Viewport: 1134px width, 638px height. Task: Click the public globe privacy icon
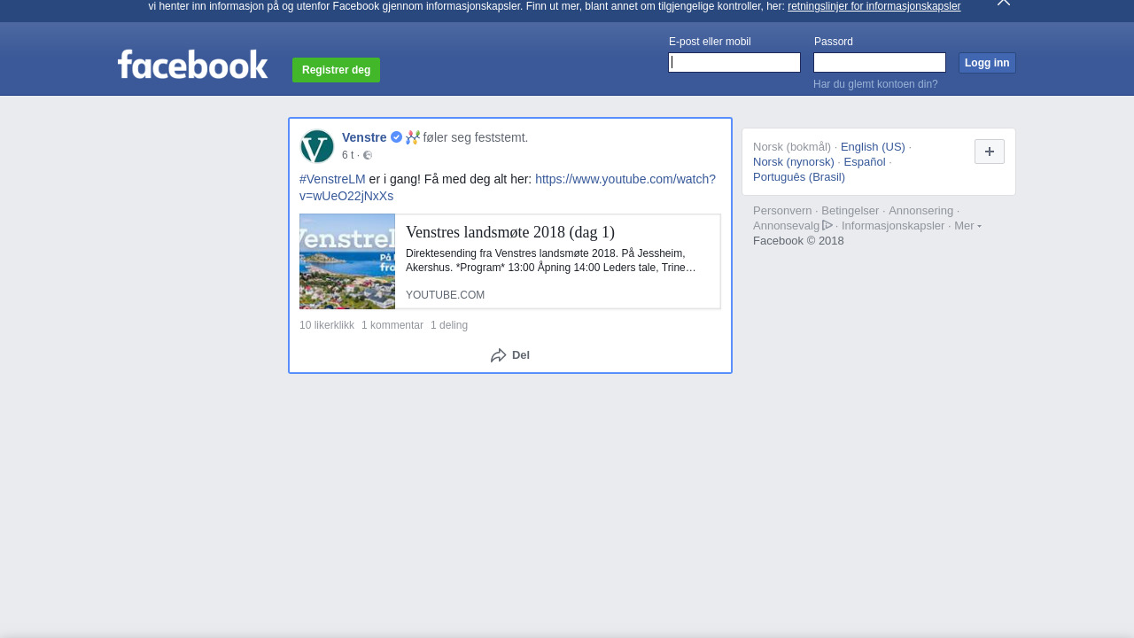pyautogui.click(x=368, y=155)
